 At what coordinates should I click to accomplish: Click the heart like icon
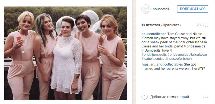[145, 97]
